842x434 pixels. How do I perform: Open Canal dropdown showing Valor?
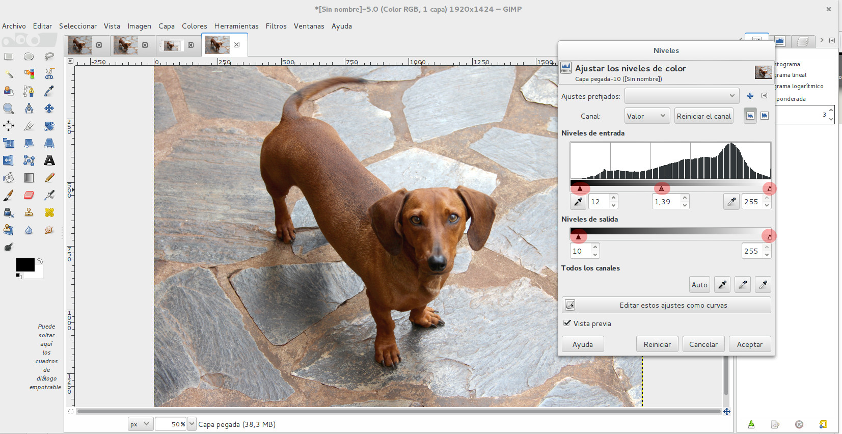(x=647, y=116)
